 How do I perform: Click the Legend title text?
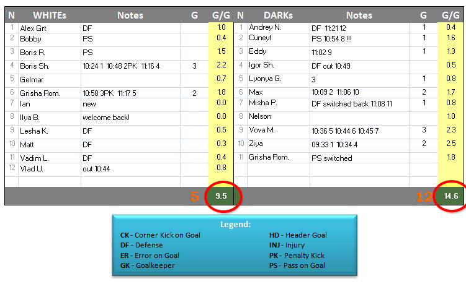[x=235, y=224]
